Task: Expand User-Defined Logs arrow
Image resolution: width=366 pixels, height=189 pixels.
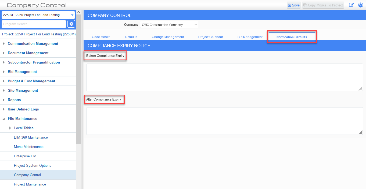Action: pyautogui.click(x=4, y=109)
